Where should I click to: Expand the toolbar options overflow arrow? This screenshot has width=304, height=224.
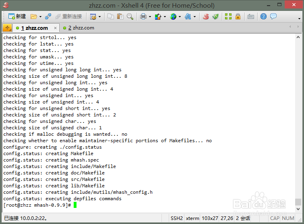click(299, 19)
